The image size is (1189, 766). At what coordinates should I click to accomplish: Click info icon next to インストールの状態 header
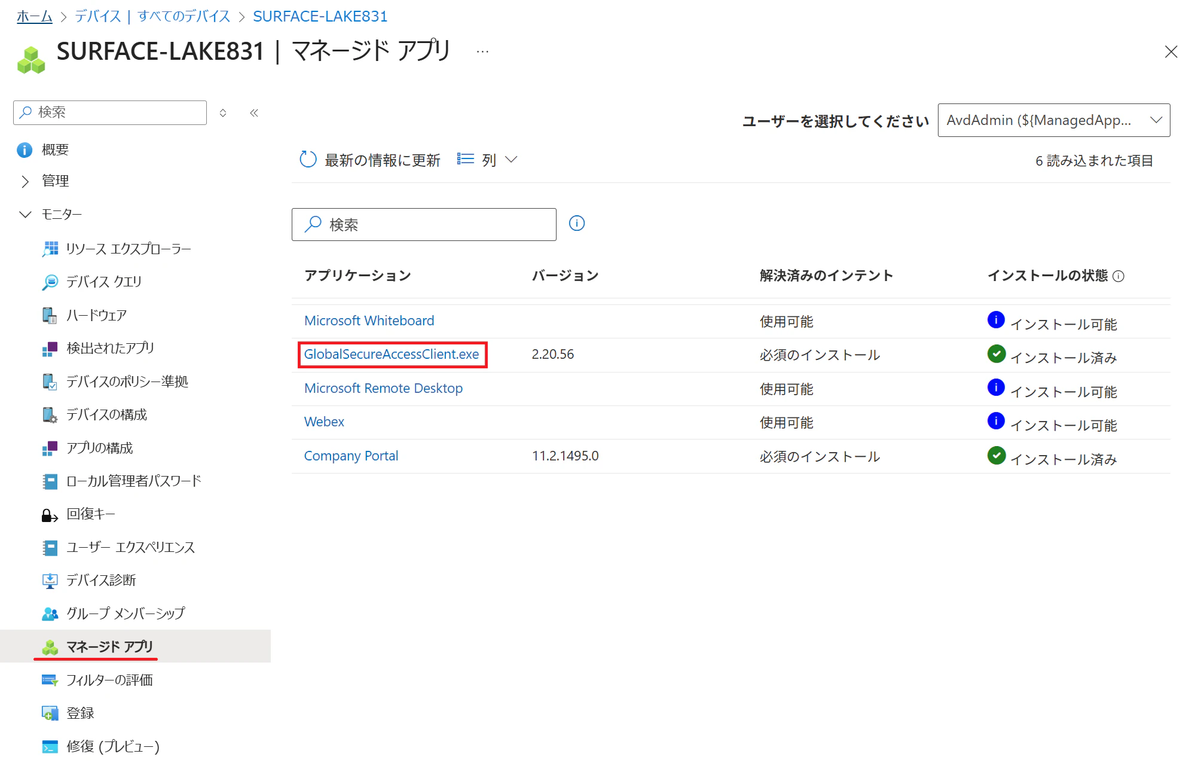pos(1118,276)
